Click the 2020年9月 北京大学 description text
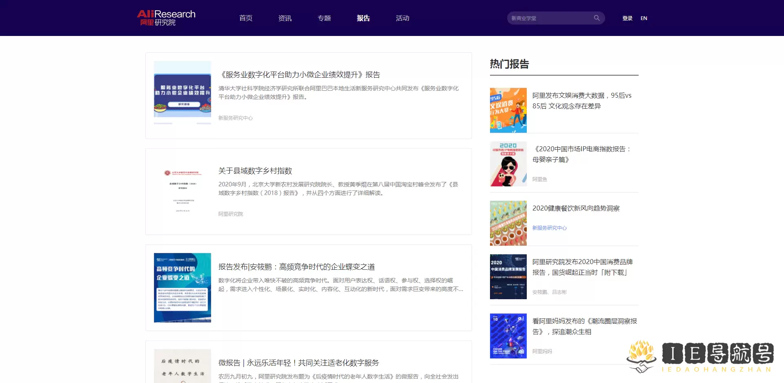 pyautogui.click(x=339, y=189)
